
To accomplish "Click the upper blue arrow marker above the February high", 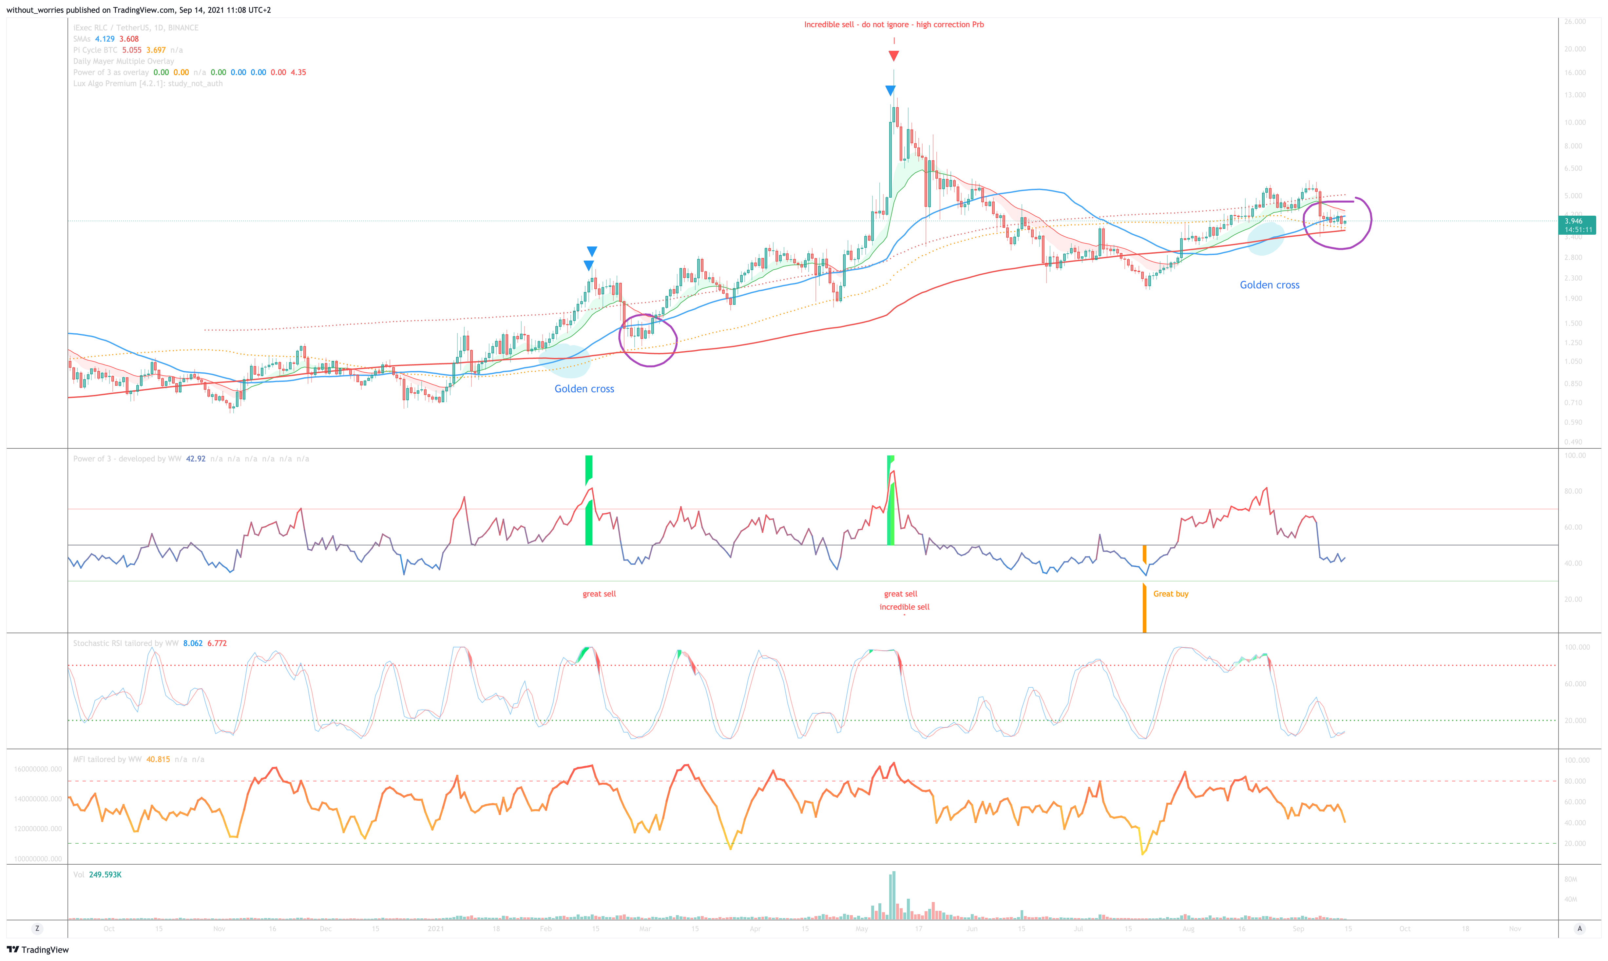I will [592, 251].
